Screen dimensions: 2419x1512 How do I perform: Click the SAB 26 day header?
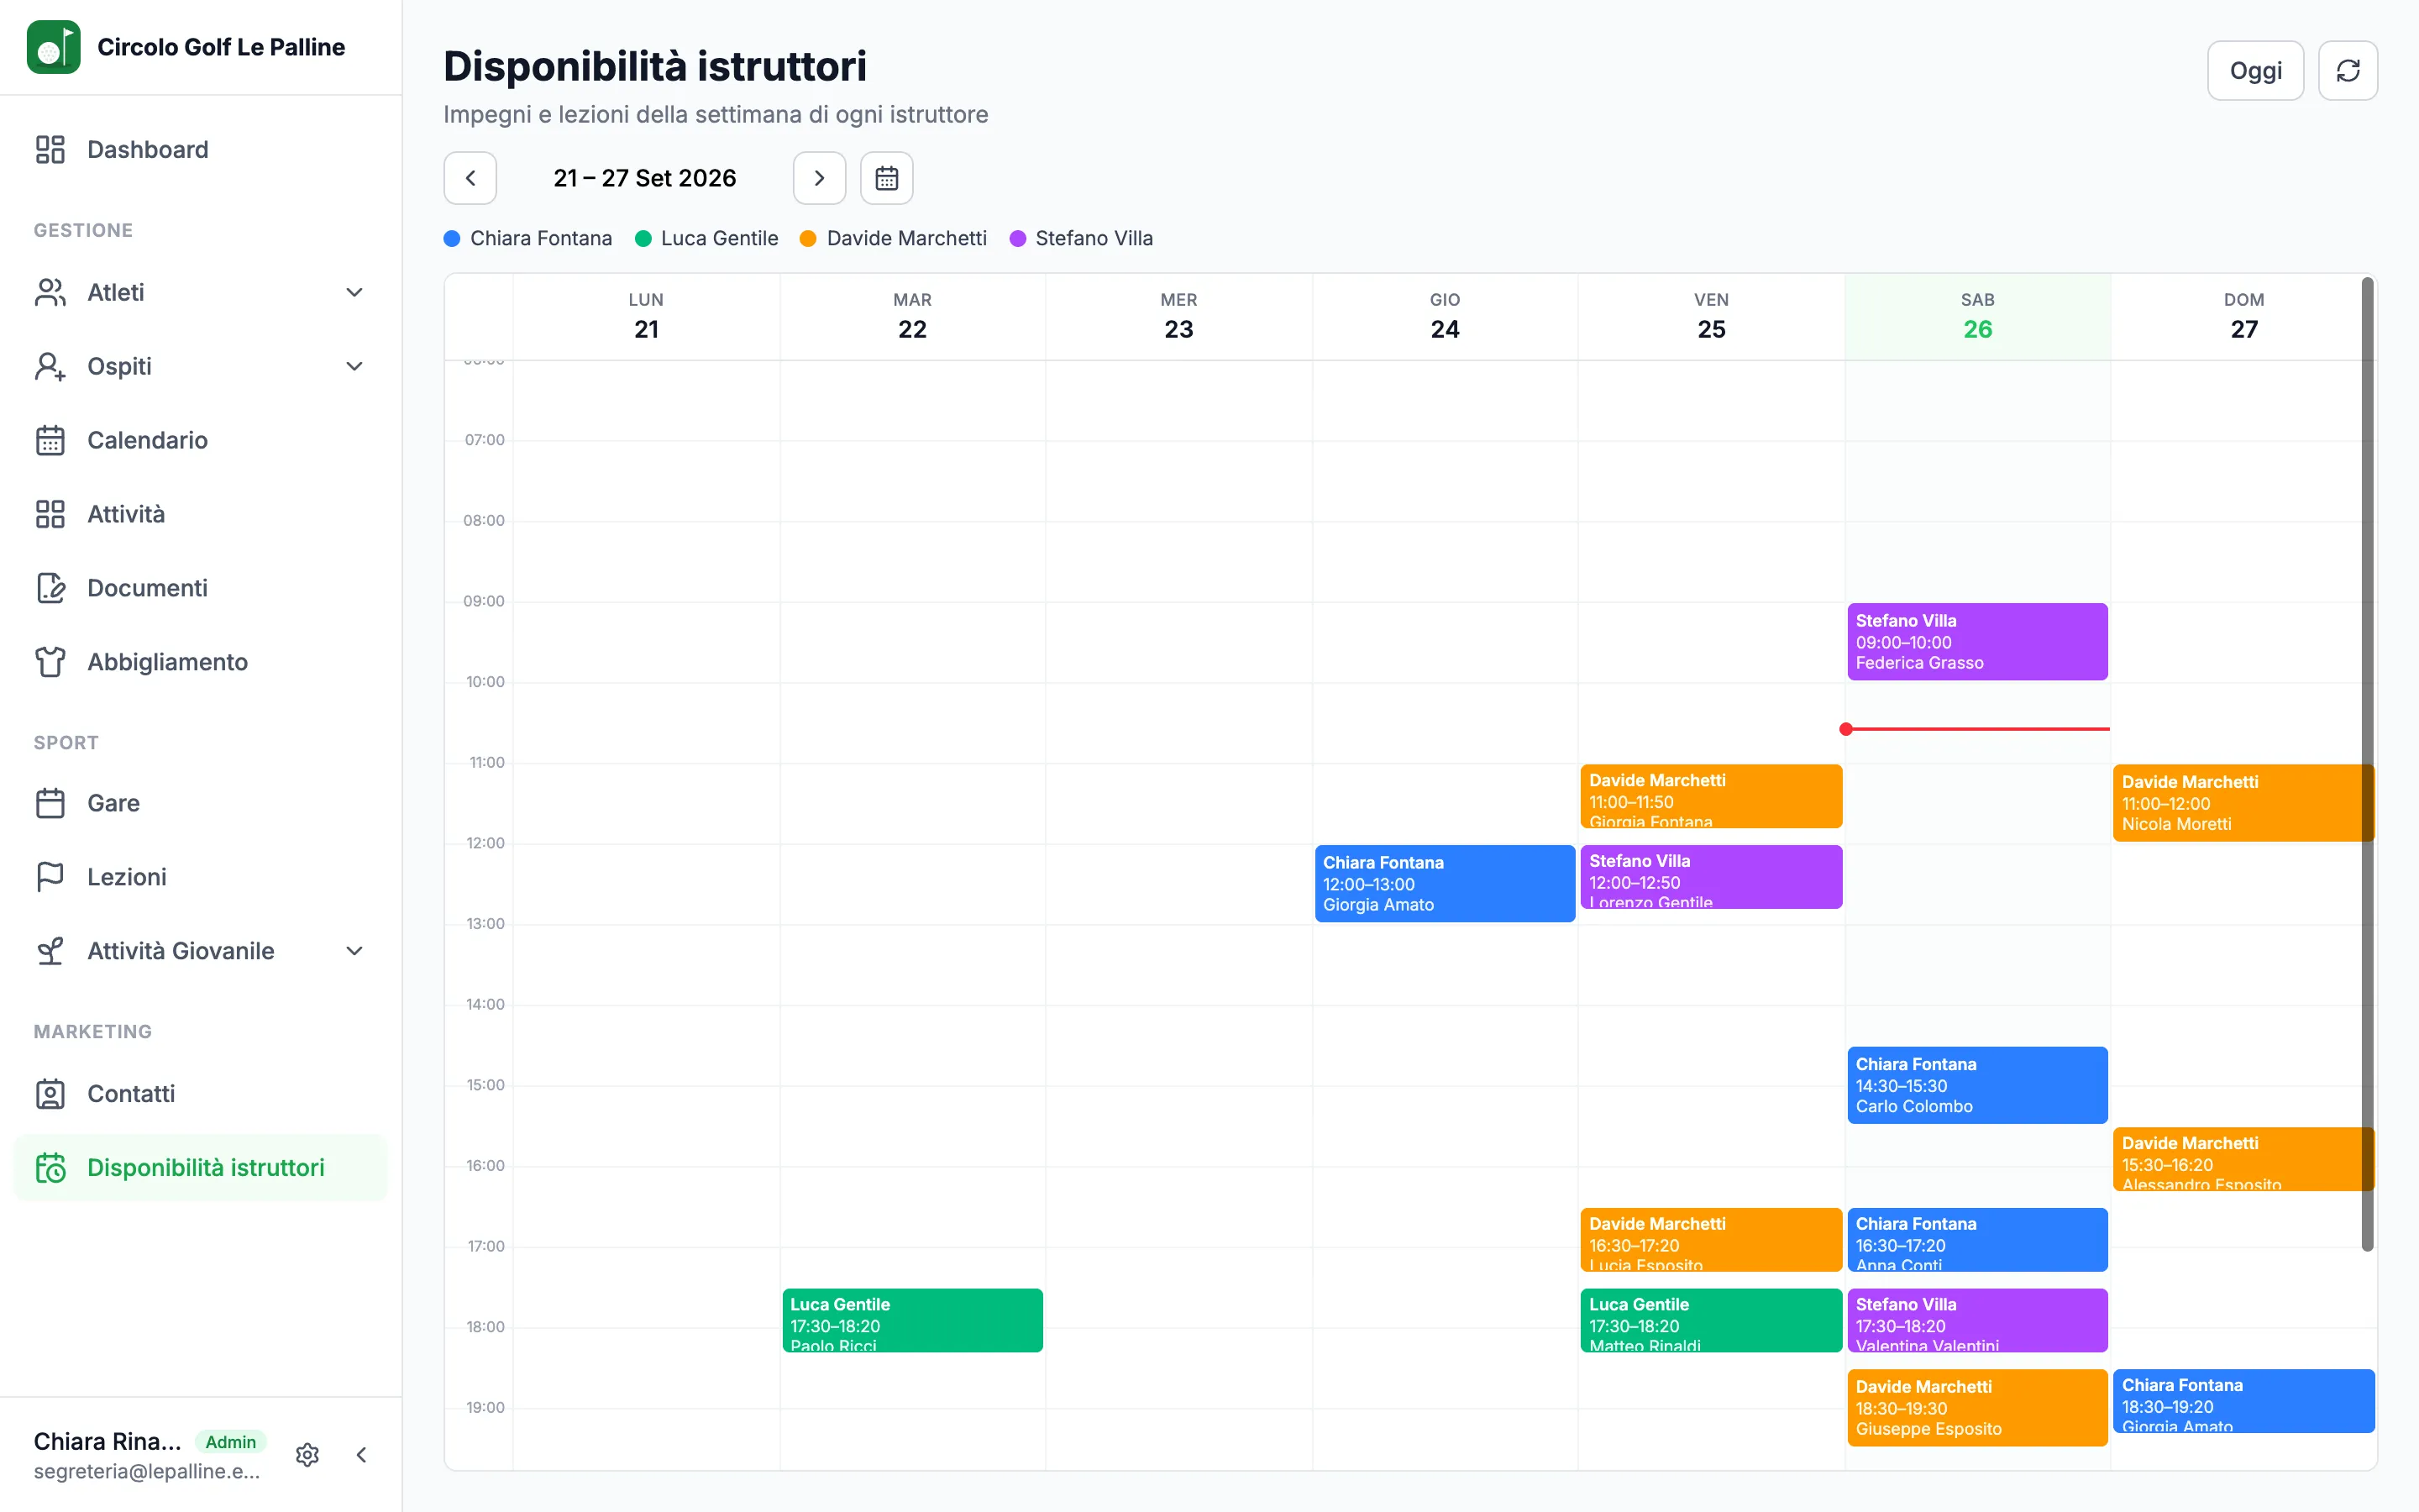pyautogui.click(x=1977, y=316)
